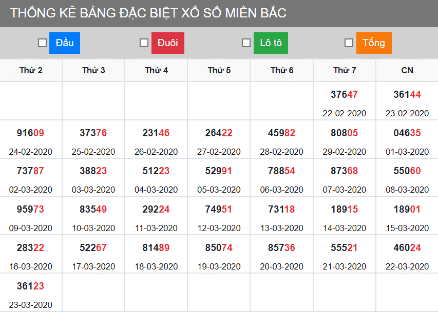Select the green Lô tô button
Screen dimensions: 438x312
click(271, 43)
